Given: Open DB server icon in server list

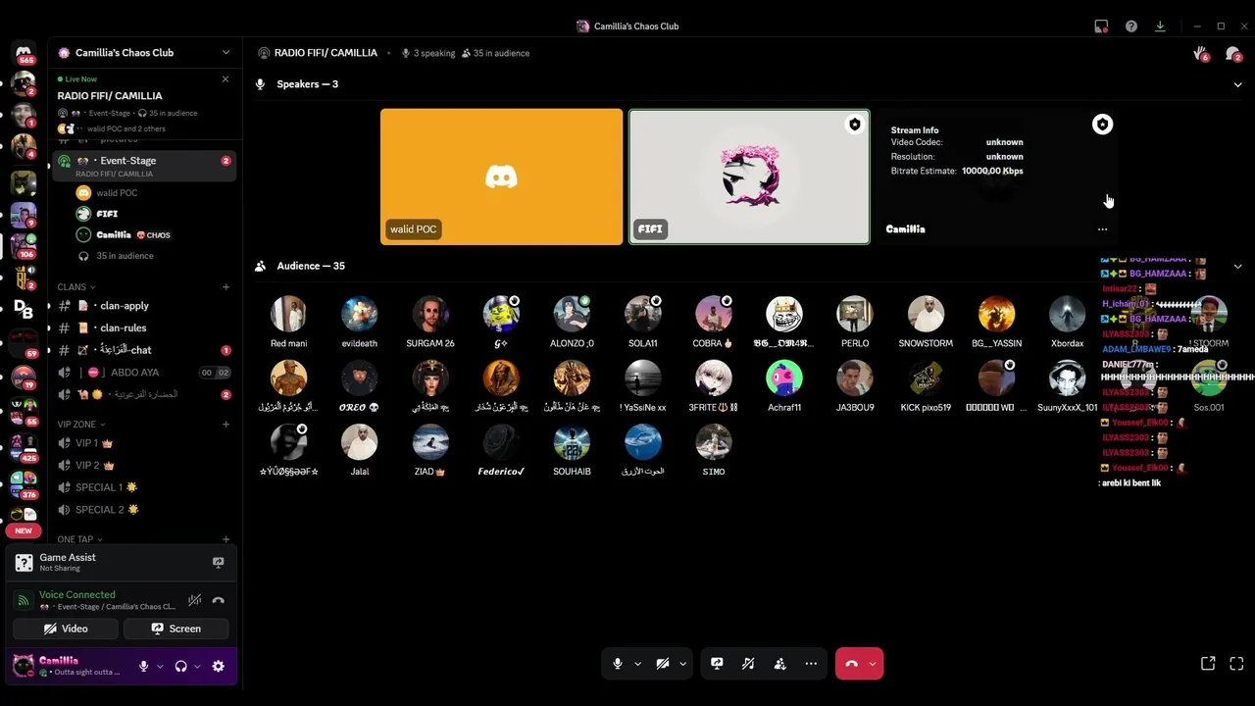Looking at the screenshot, I should point(24,308).
